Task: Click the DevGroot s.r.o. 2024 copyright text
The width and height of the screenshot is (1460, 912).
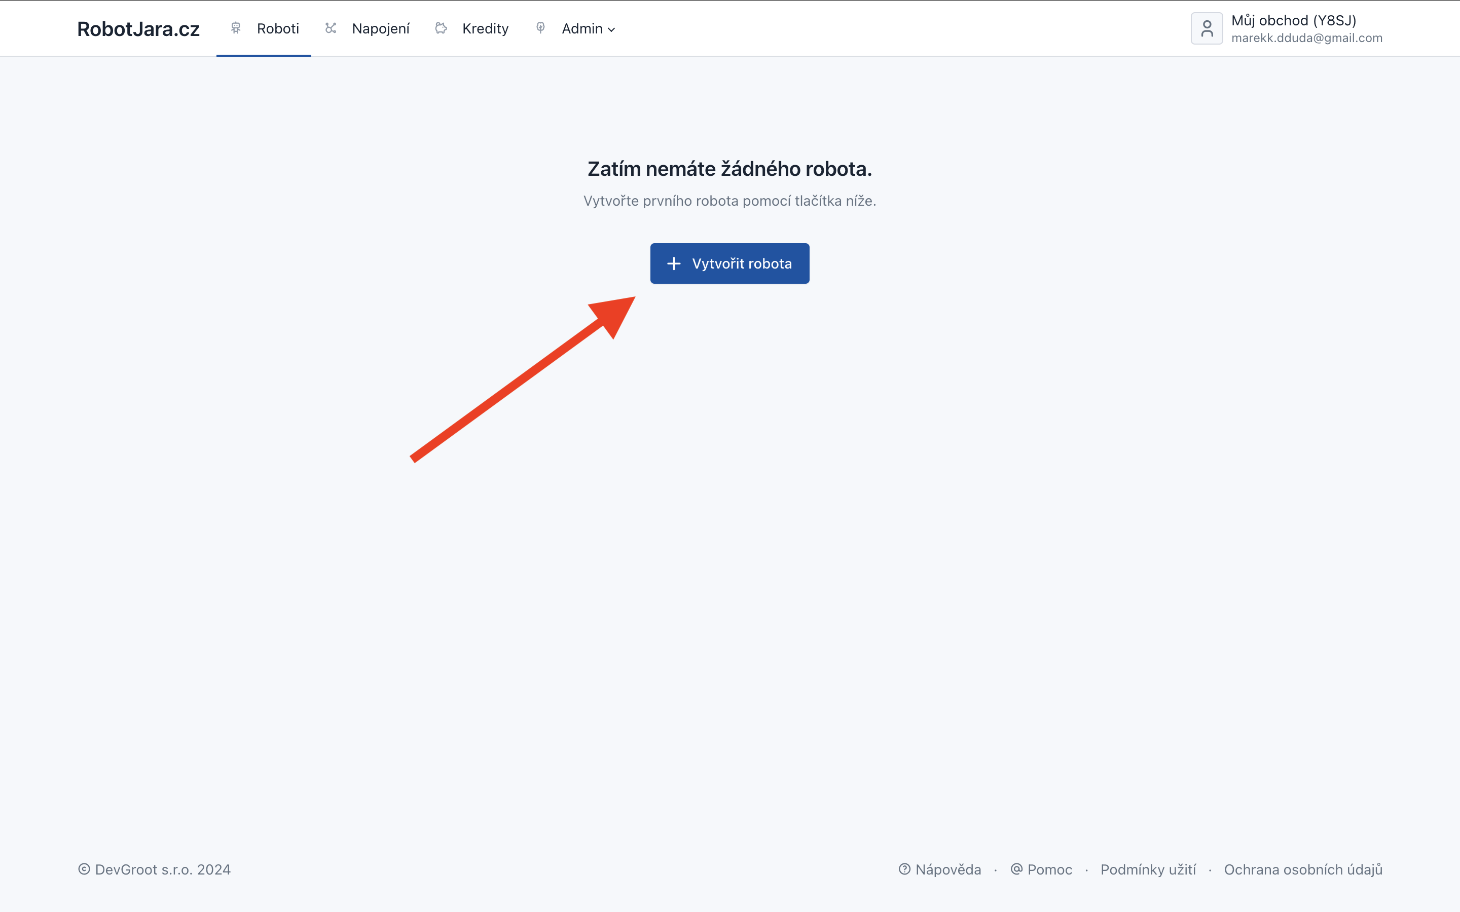Action: 163,869
